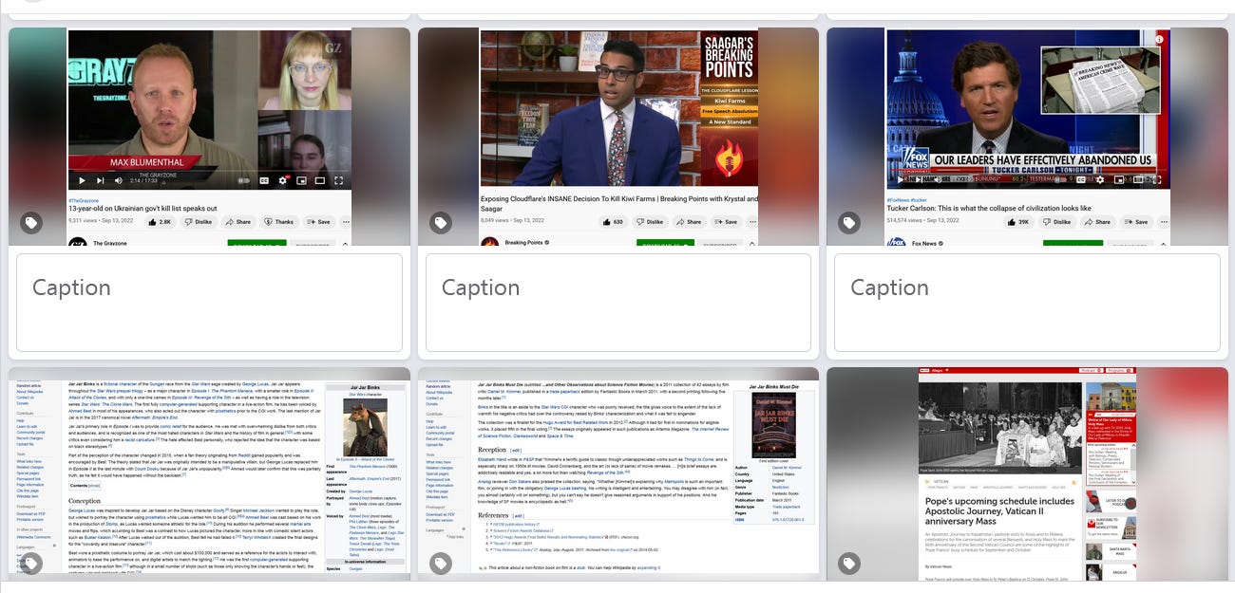
Task: Open more options under the Breaking Points video
Action: tap(753, 221)
